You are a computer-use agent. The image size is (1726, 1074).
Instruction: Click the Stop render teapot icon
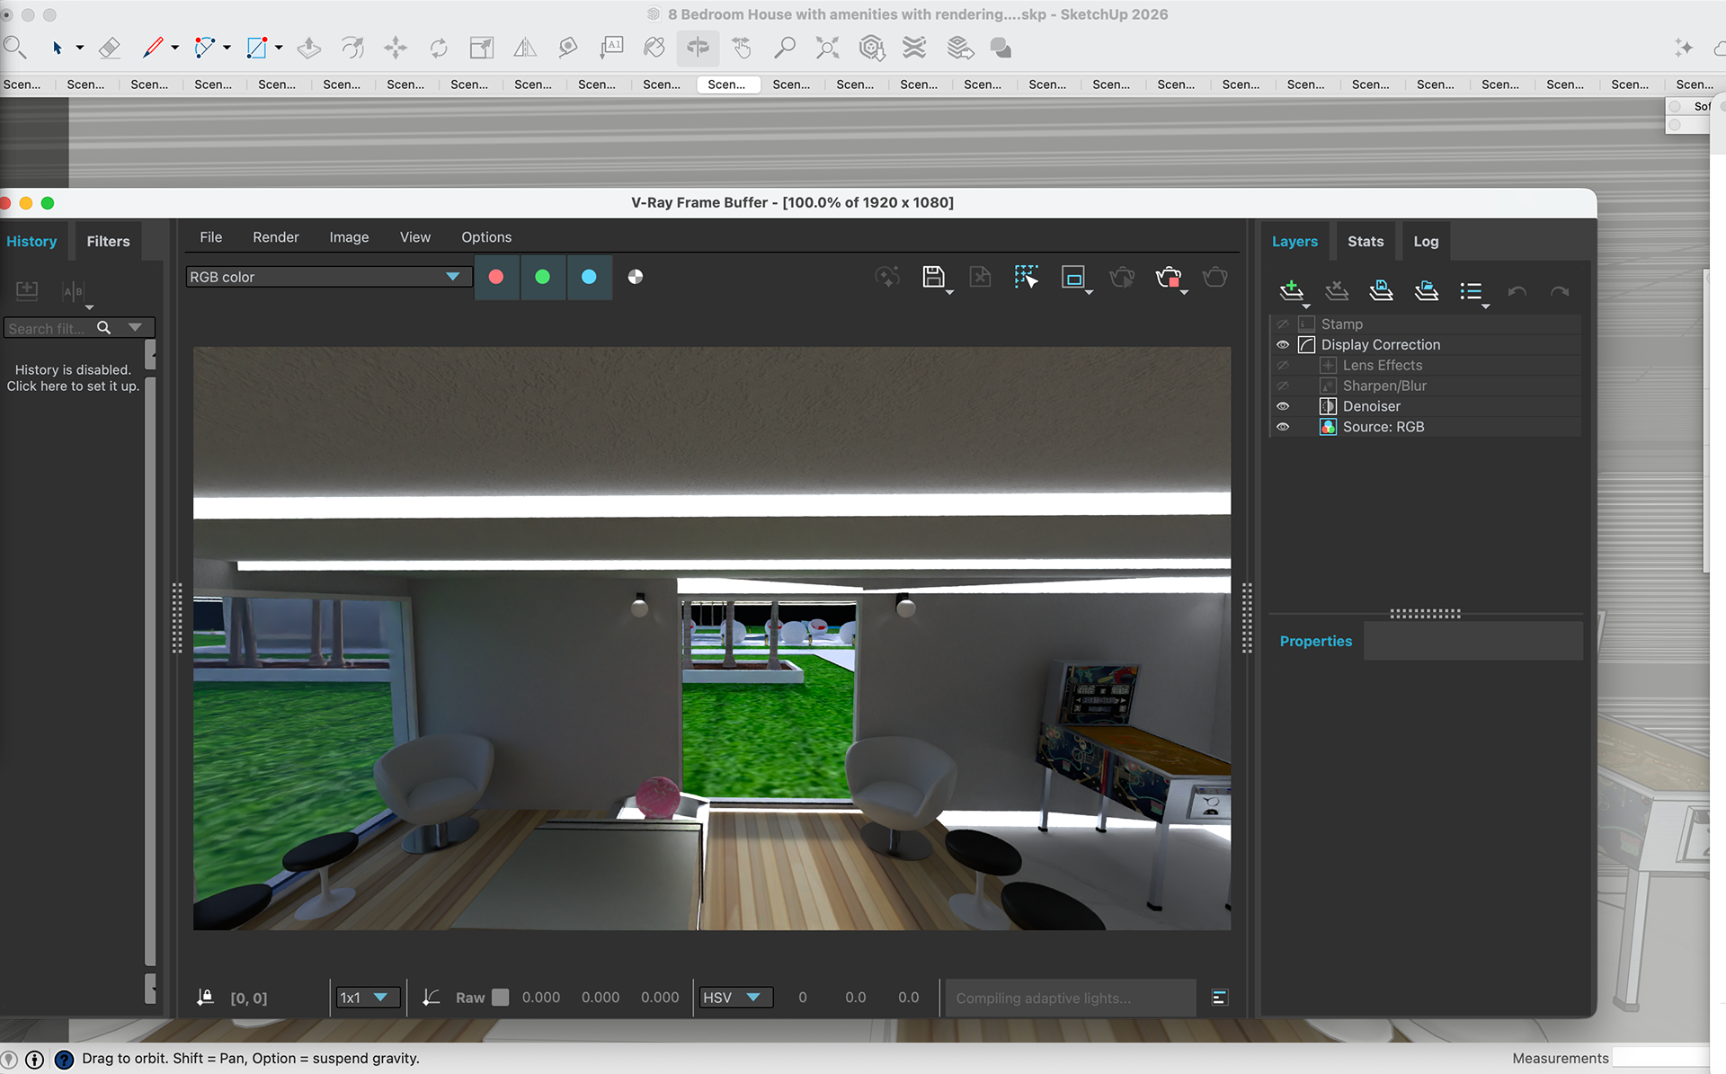tap(1168, 277)
